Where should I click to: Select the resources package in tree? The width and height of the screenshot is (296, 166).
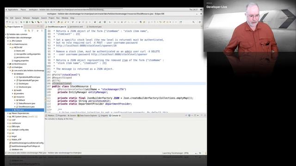coord(20,97)
